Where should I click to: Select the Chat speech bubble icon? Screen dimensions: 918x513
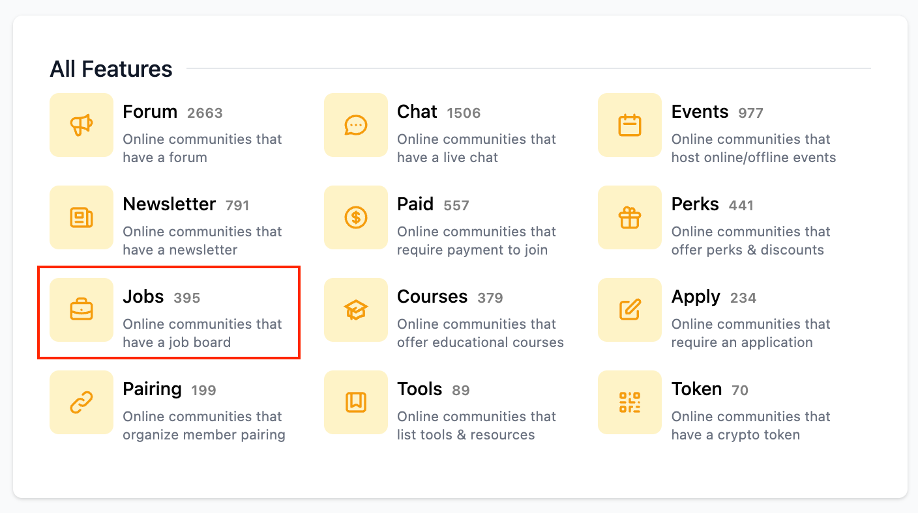[355, 125]
